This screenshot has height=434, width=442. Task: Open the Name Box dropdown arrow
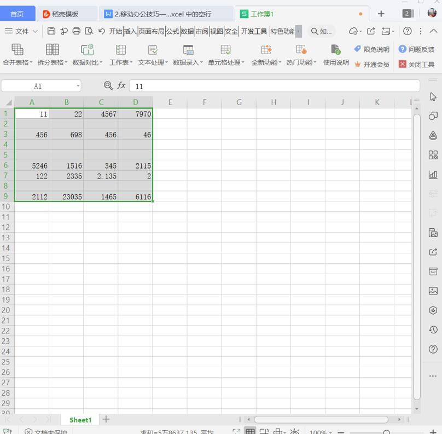point(78,86)
